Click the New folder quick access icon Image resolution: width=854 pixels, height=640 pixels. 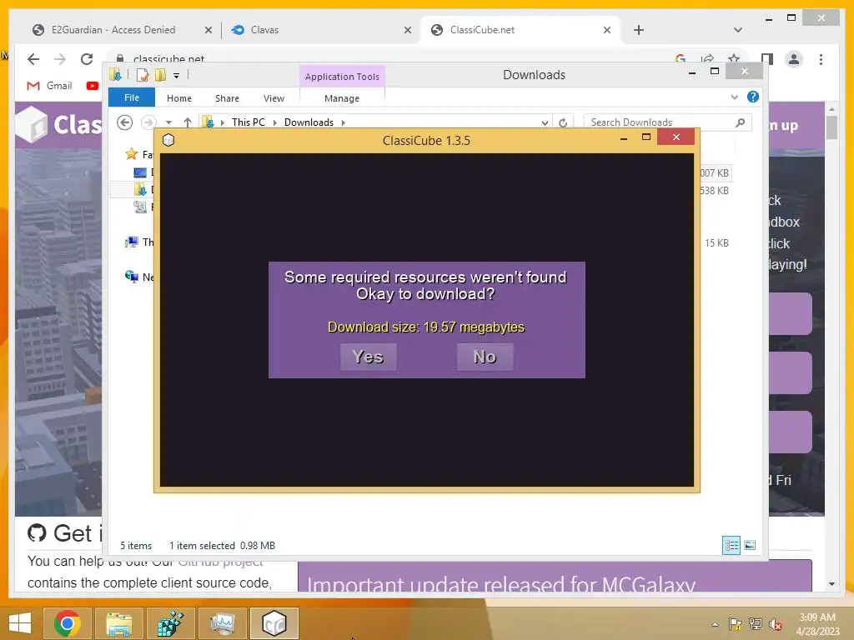(x=161, y=75)
